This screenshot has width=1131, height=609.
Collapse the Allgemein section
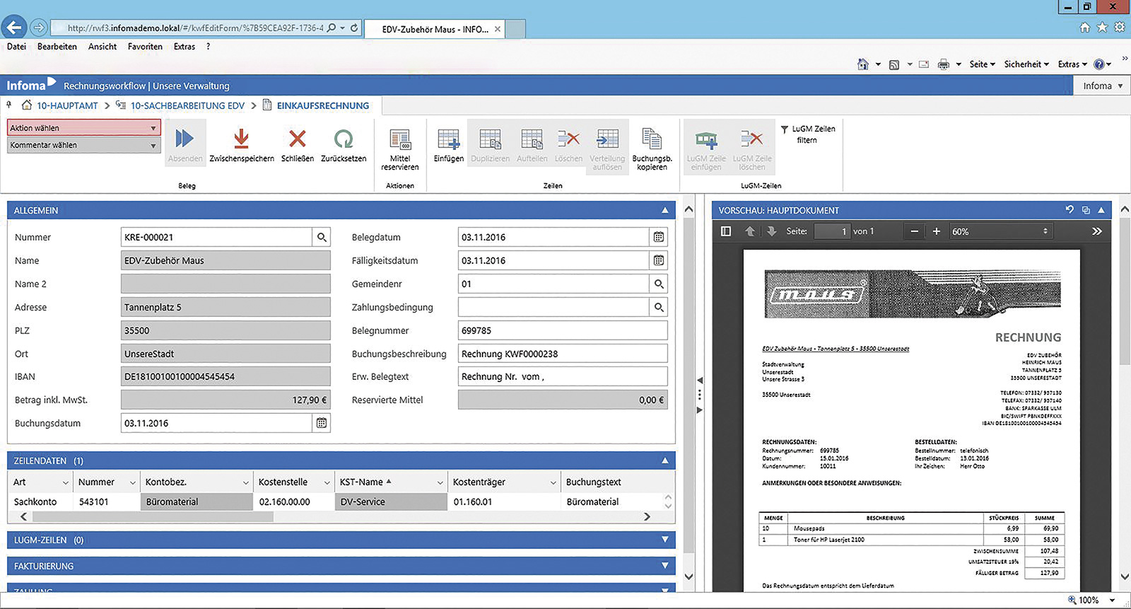tap(664, 211)
